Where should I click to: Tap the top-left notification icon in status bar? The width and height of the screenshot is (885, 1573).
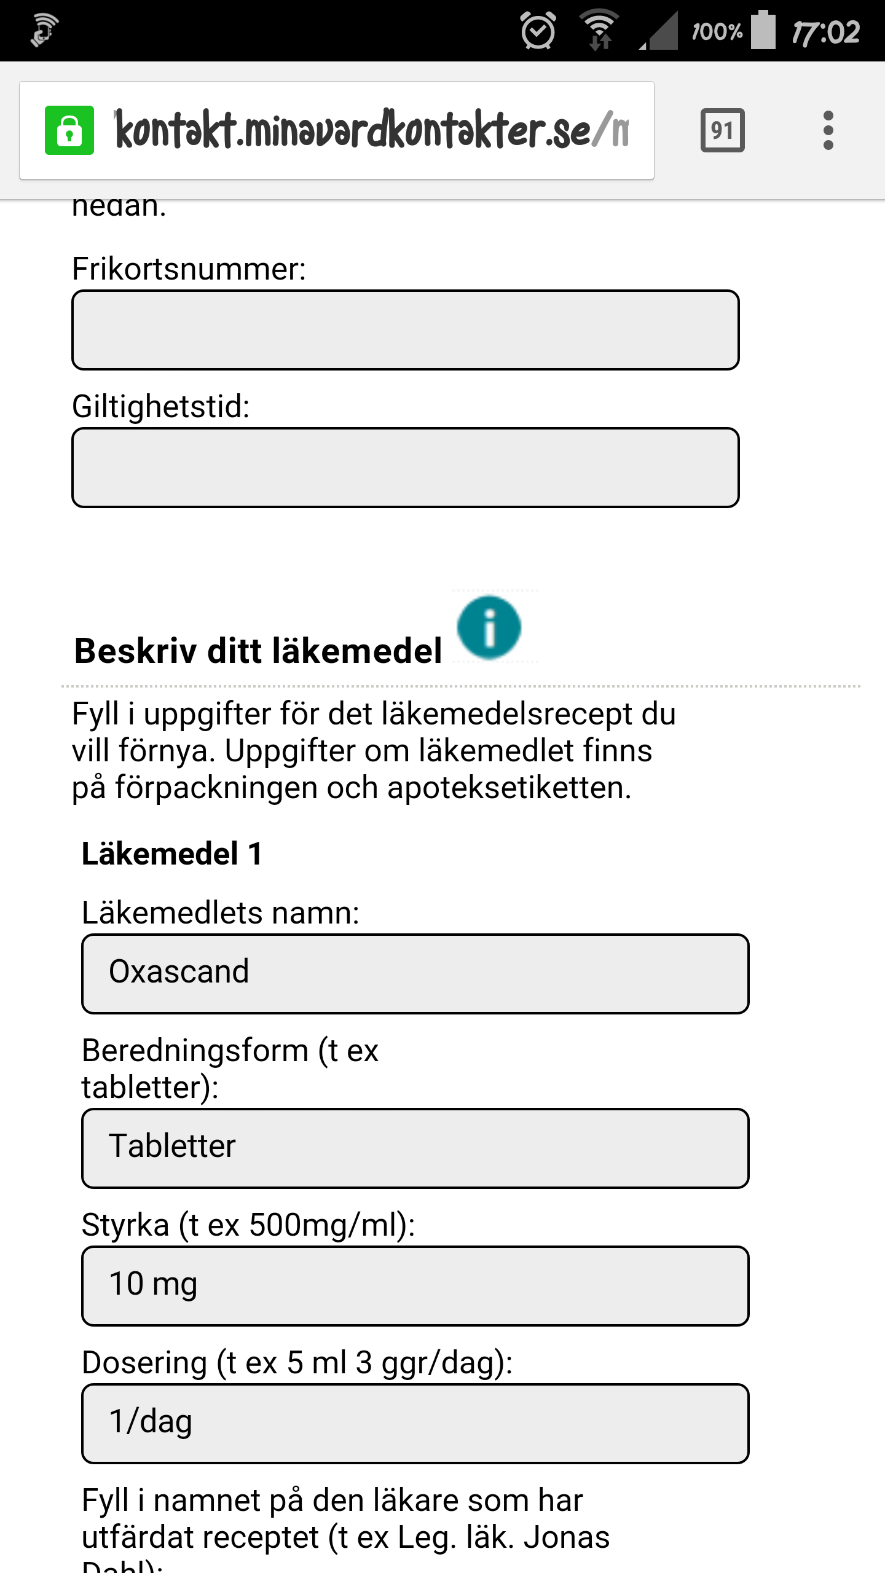(44, 31)
